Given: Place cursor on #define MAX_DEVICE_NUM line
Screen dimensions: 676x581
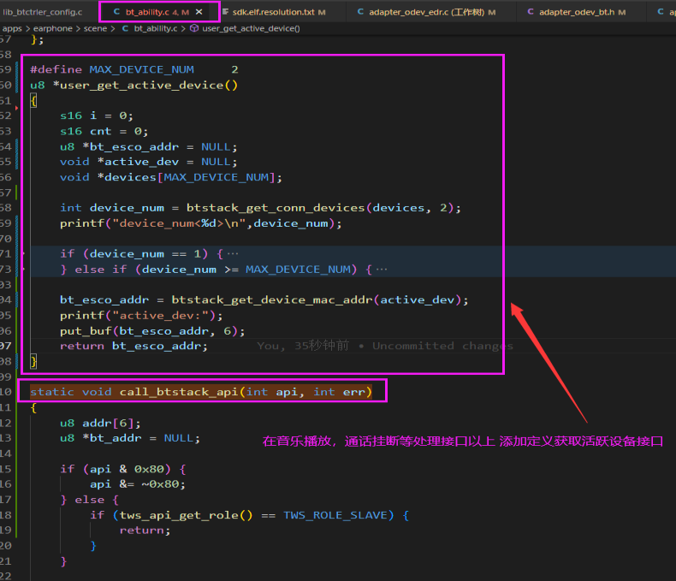Looking at the screenshot, I should pyautogui.click(x=134, y=70).
